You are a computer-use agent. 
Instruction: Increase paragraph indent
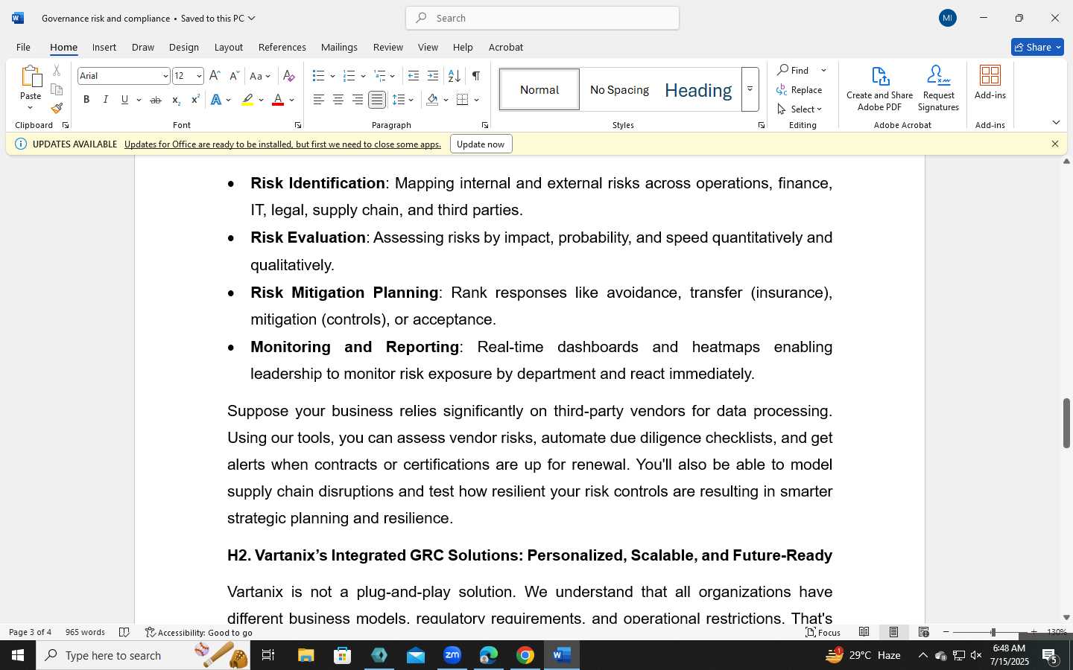[433, 76]
